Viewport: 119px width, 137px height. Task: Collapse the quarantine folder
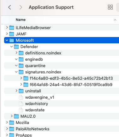tap(16, 65)
